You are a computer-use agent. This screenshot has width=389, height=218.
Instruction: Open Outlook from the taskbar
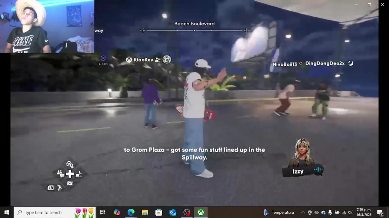[173, 212]
